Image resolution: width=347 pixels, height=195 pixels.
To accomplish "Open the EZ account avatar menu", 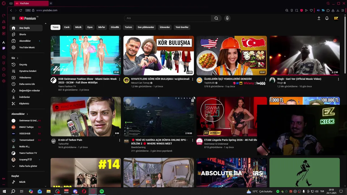I will pos(336,18).
